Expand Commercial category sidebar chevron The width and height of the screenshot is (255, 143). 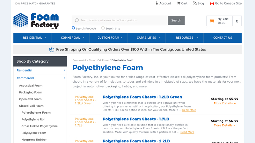pyautogui.click(x=64, y=78)
